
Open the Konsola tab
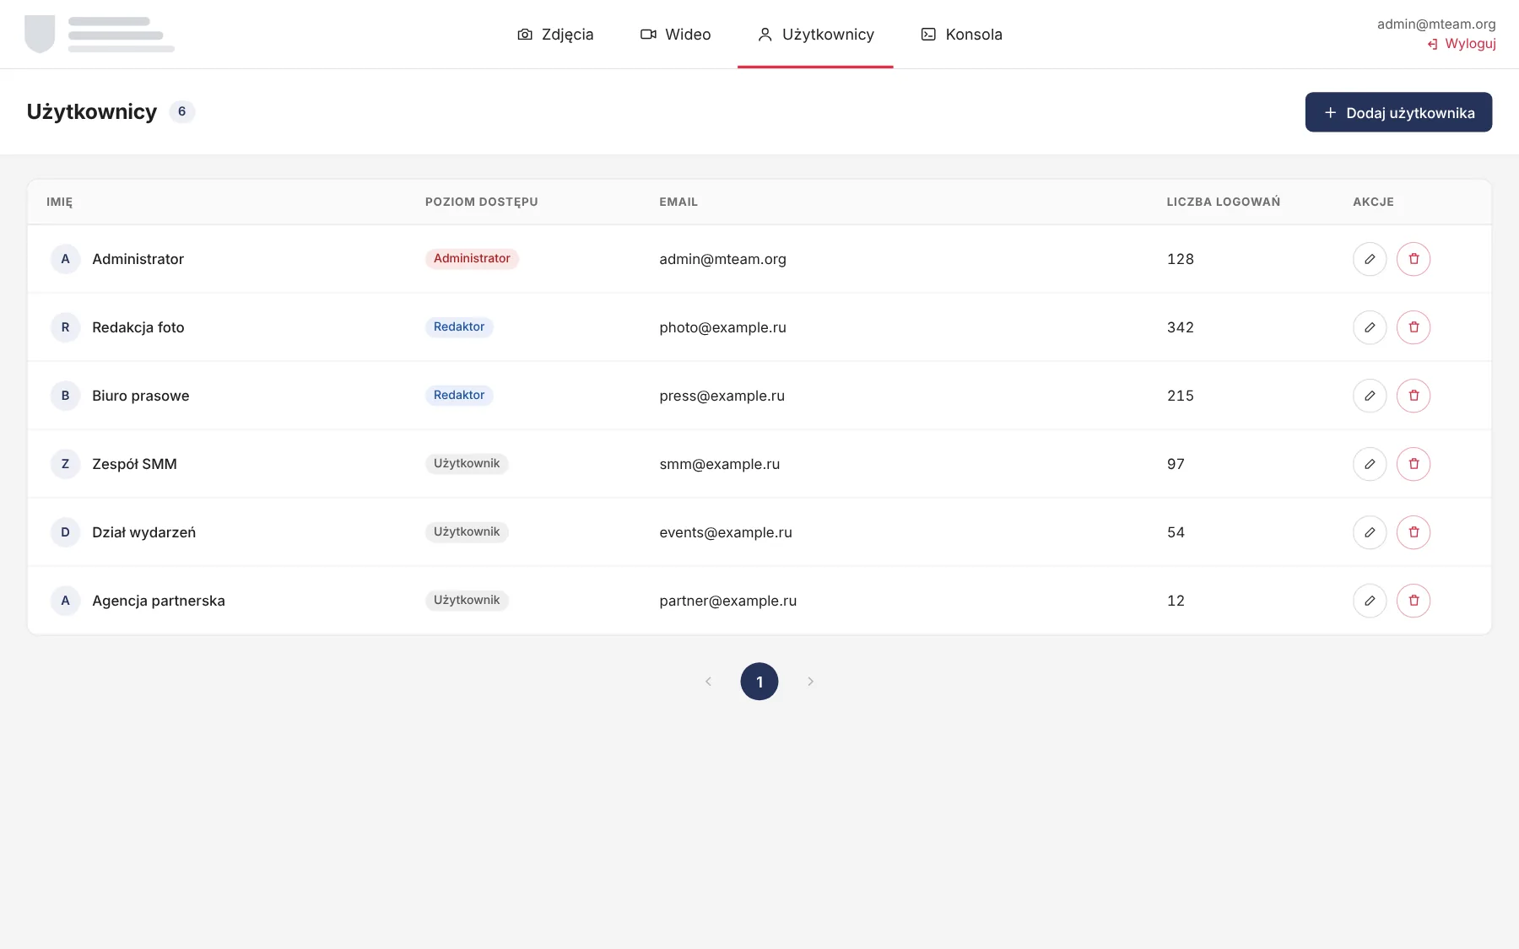(x=961, y=35)
